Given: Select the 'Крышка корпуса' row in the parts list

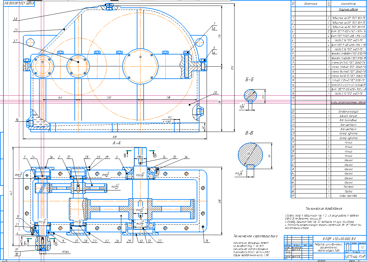Looking at the screenshot, I should [x=329, y=116].
